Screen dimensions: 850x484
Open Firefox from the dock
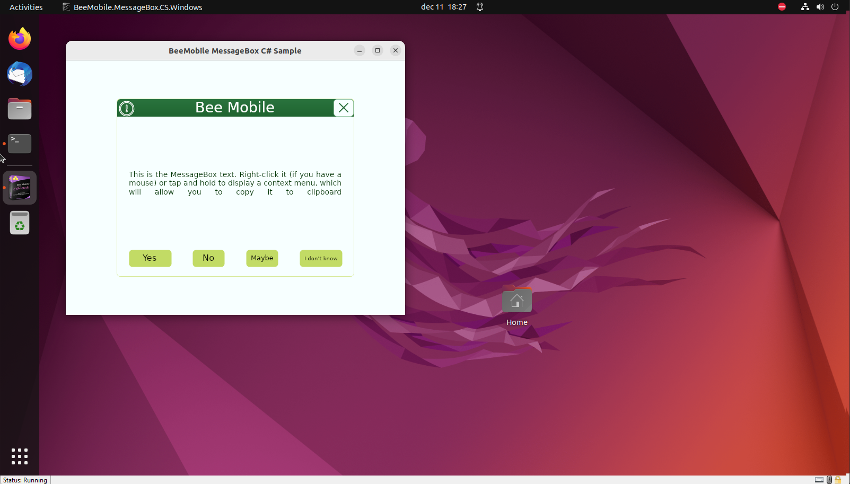pyautogui.click(x=20, y=39)
